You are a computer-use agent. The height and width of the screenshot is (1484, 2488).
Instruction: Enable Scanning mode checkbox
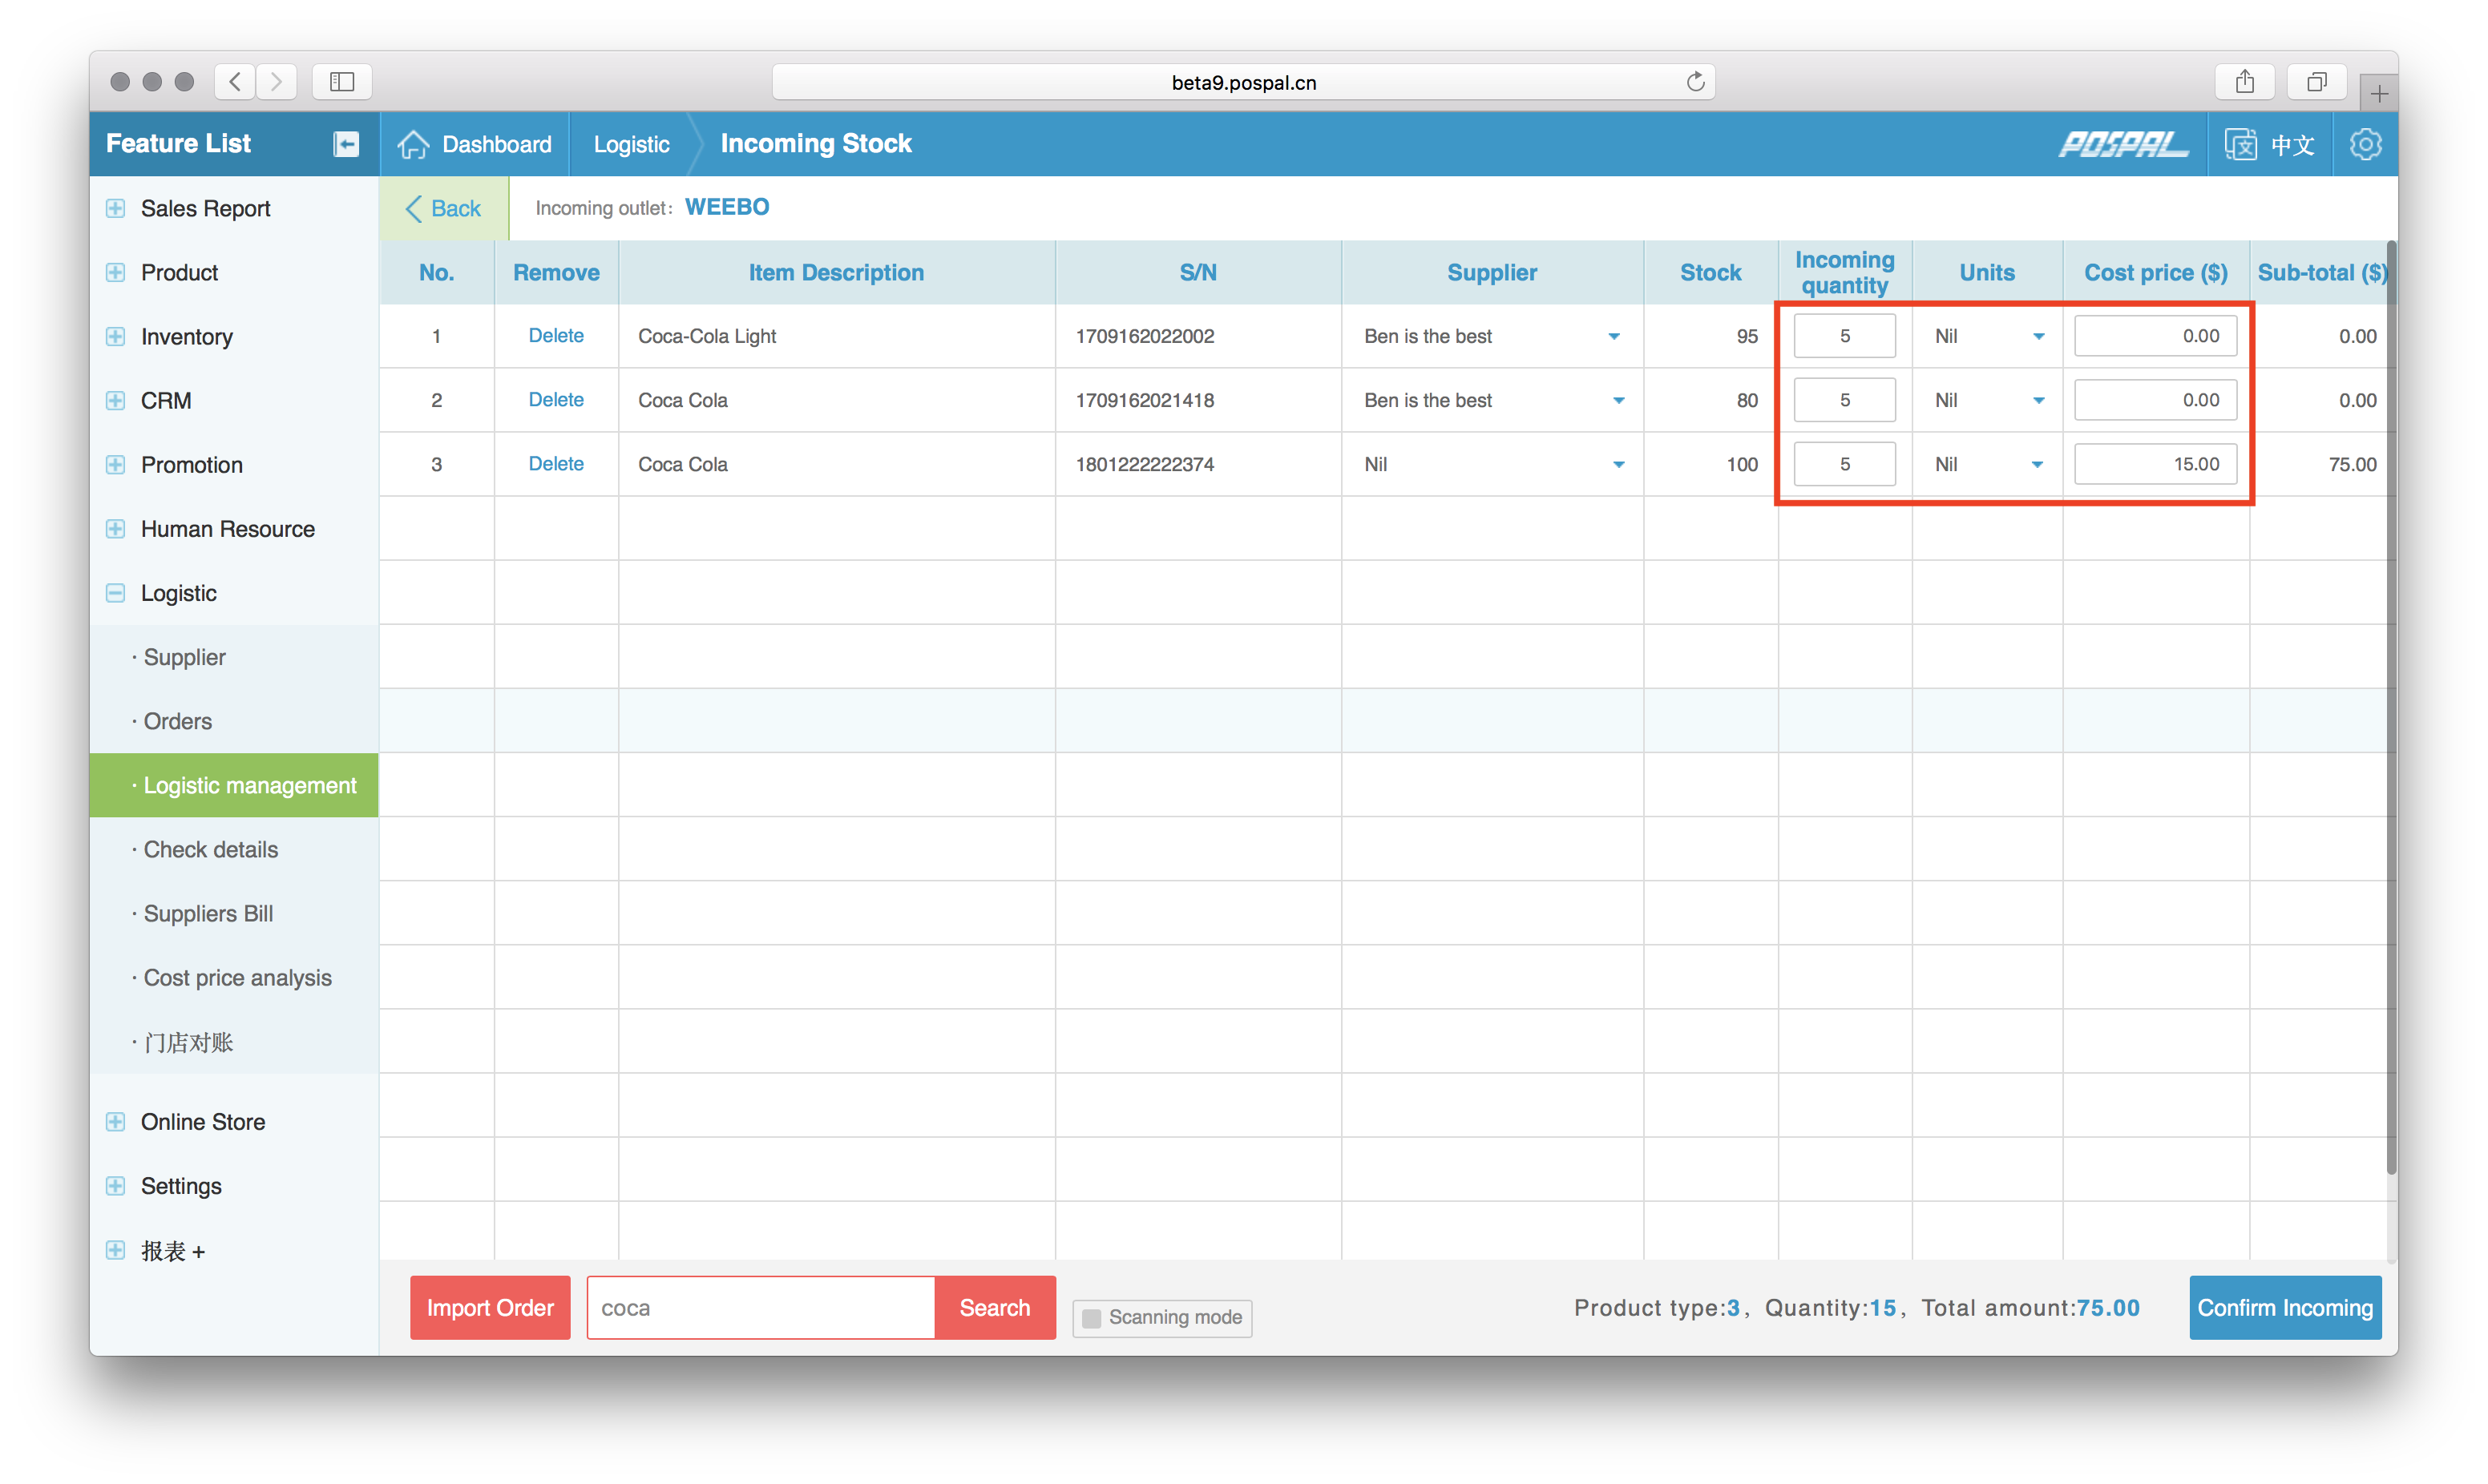[1092, 1318]
